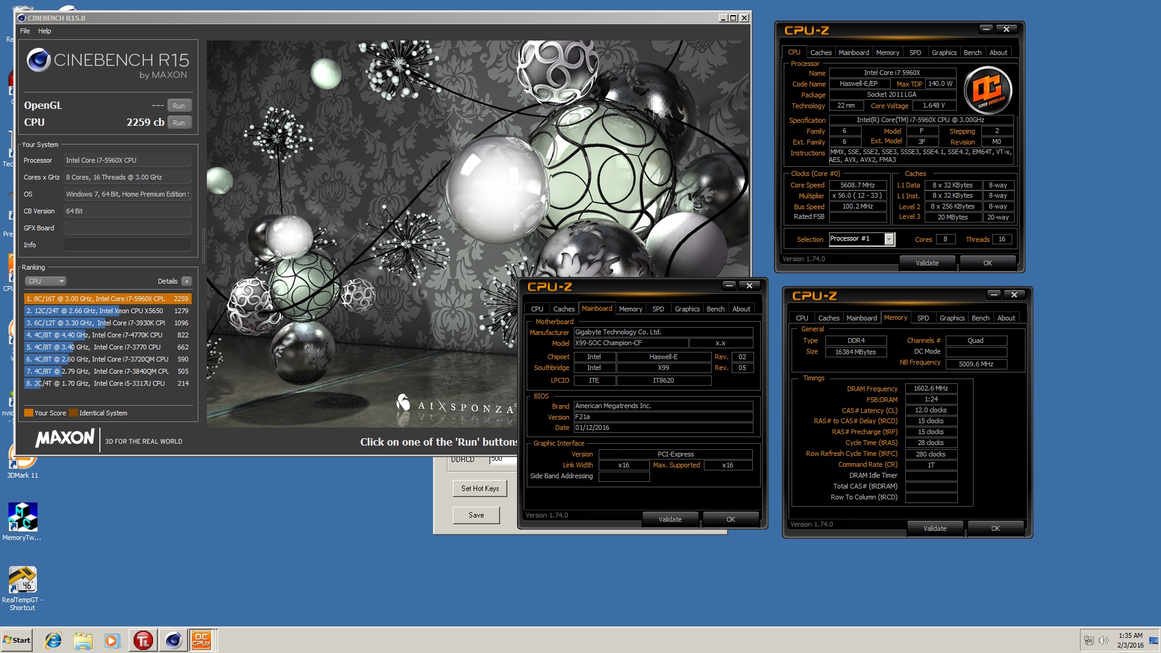
Task: Run the CPU benchmark
Action: (x=179, y=123)
